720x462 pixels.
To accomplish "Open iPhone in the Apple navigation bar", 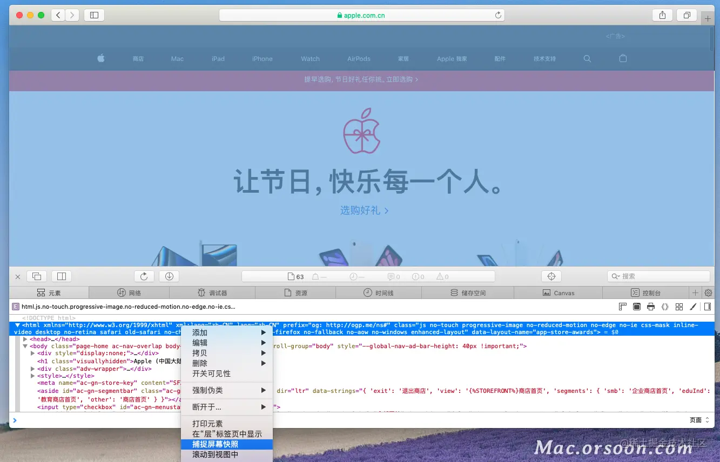I will coord(263,59).
